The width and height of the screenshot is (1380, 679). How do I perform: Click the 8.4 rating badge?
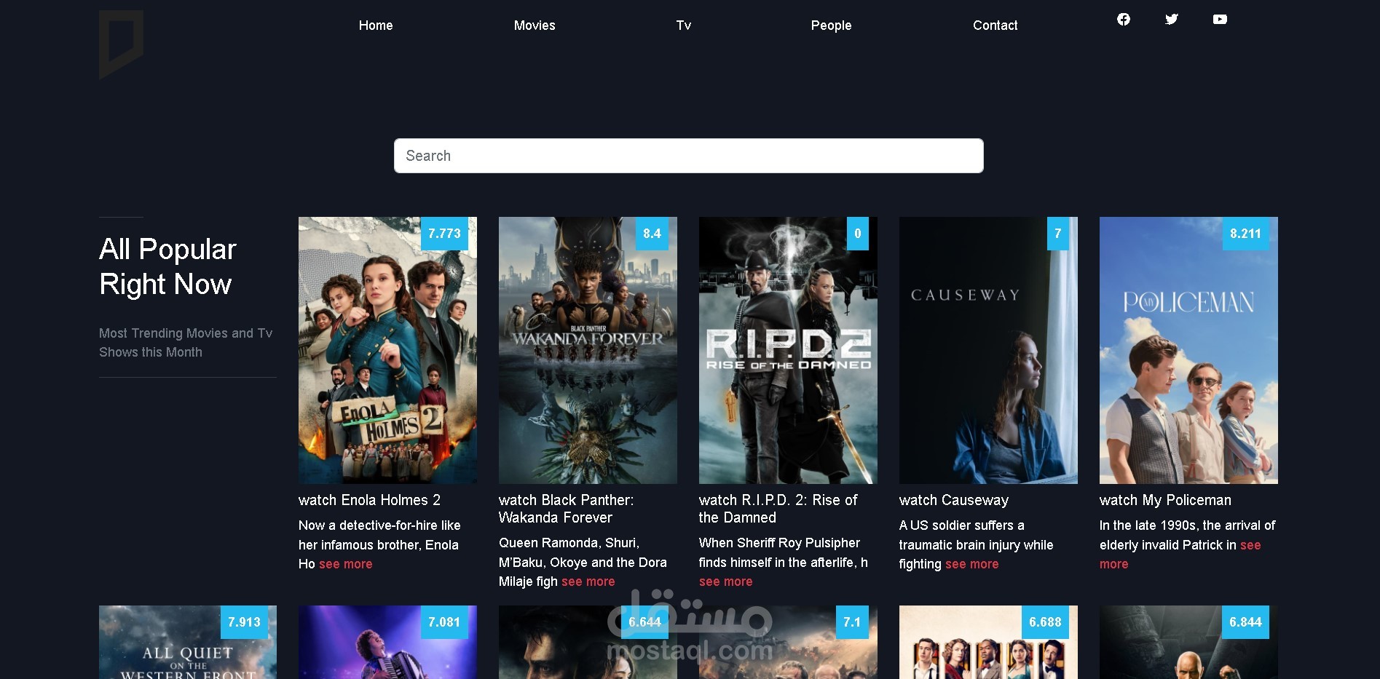click(652, 234)
